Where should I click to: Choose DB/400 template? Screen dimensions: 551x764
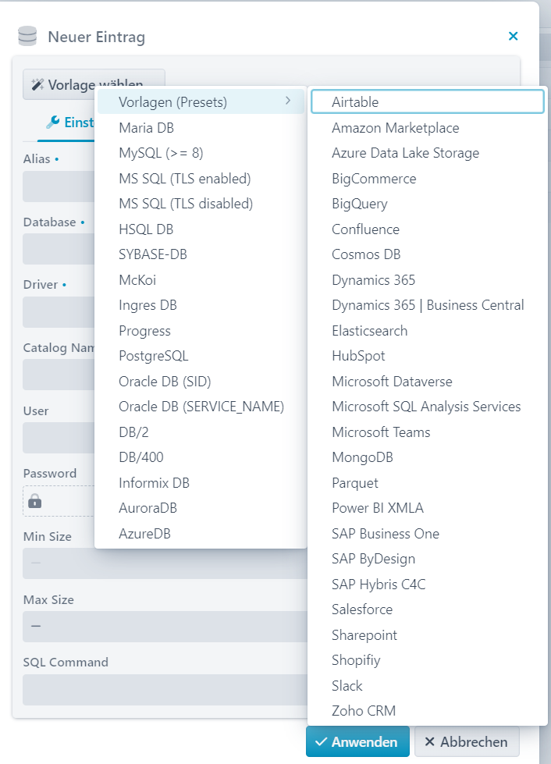(201, 457)
